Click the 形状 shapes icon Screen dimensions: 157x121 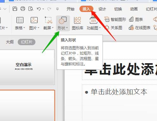[x=63, y=20]
